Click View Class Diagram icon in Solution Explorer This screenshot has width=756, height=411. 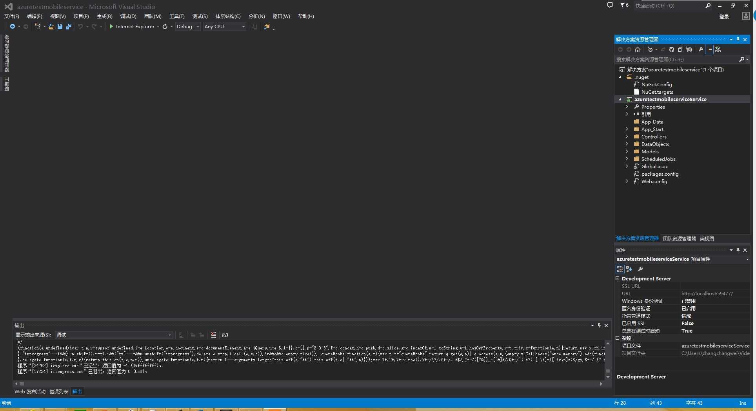click(x=718, y=49)
